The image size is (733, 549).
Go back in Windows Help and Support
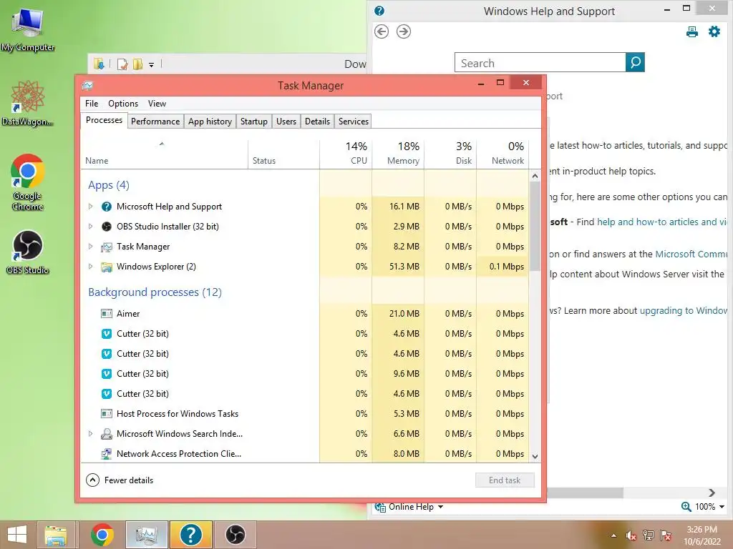382,31
